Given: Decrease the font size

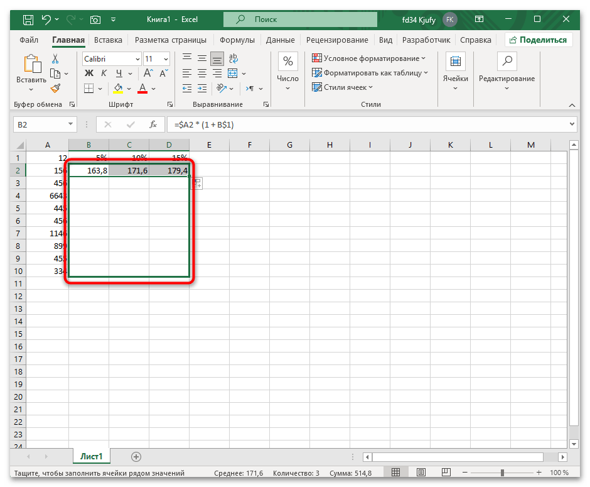Looking at the screenshot, I should pyautogui.click(x=164, y=73).
